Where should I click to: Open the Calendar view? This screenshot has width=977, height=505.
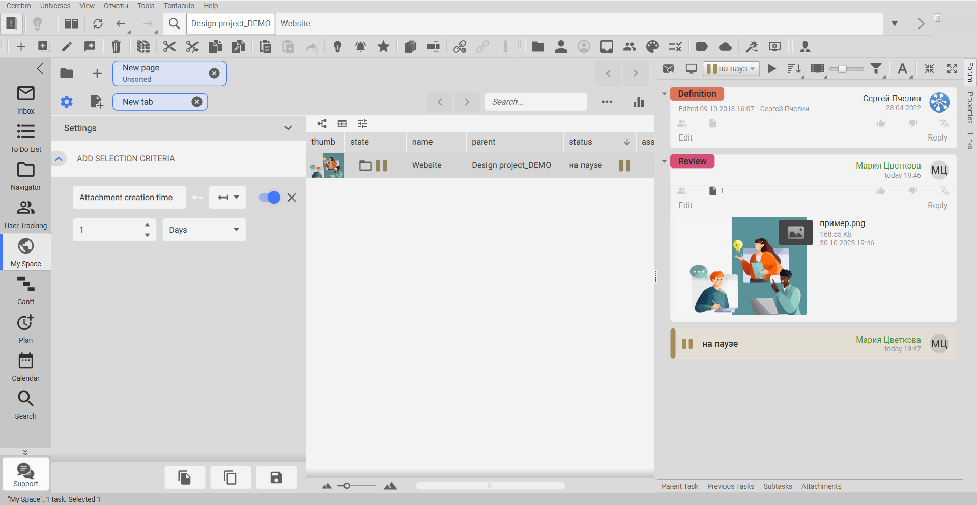[x=25, y=367]
